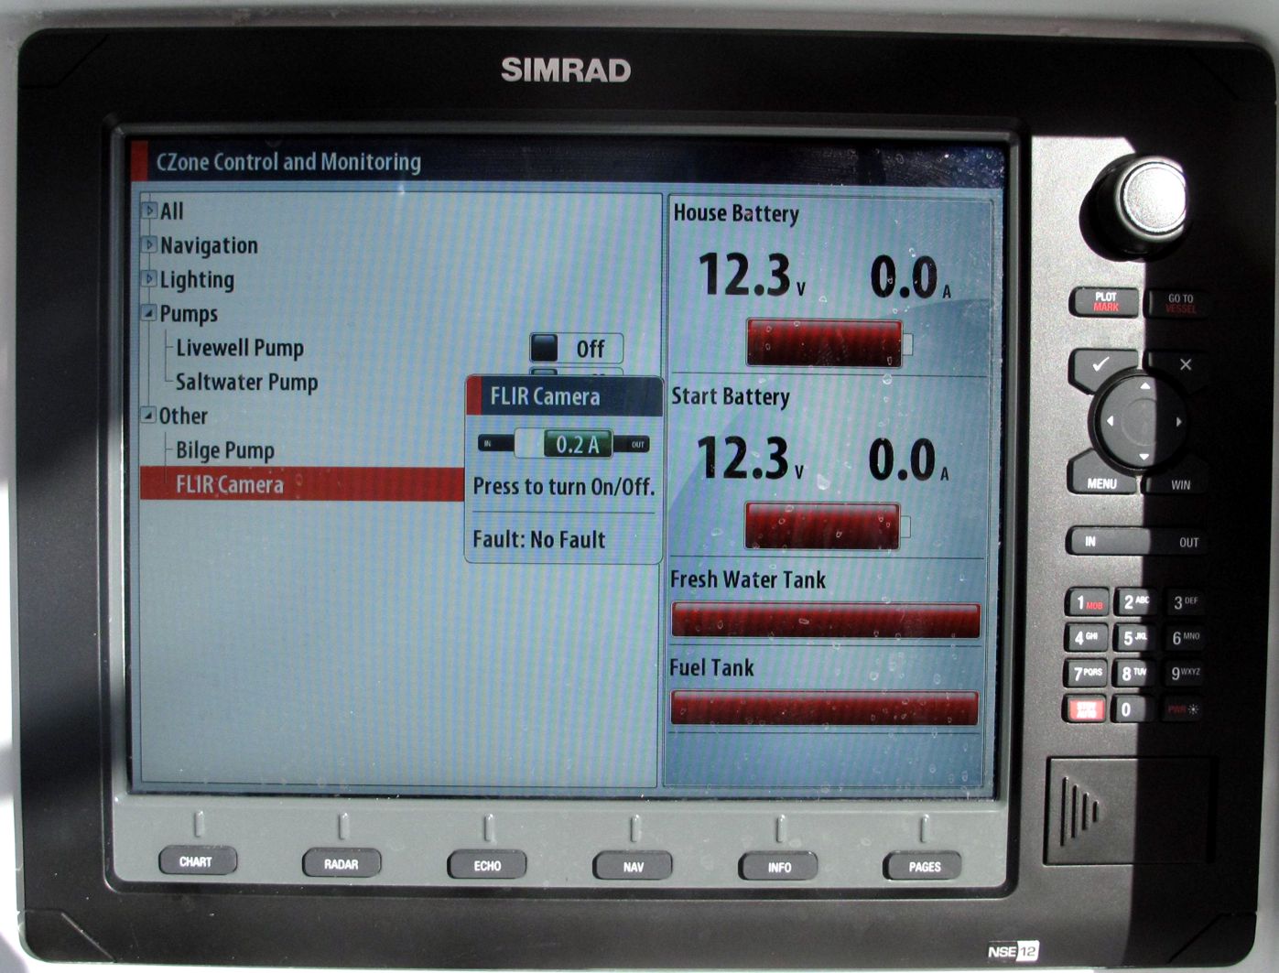Tap the 0 key

click(x=1132, y=709)
